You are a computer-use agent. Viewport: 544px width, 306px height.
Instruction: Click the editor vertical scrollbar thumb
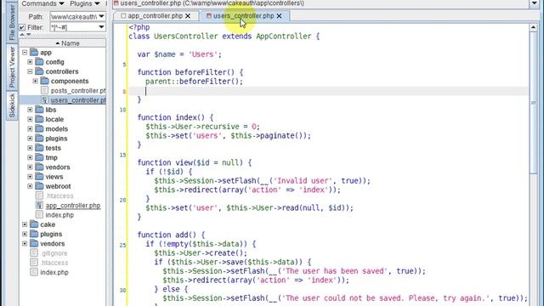[534, 102]
